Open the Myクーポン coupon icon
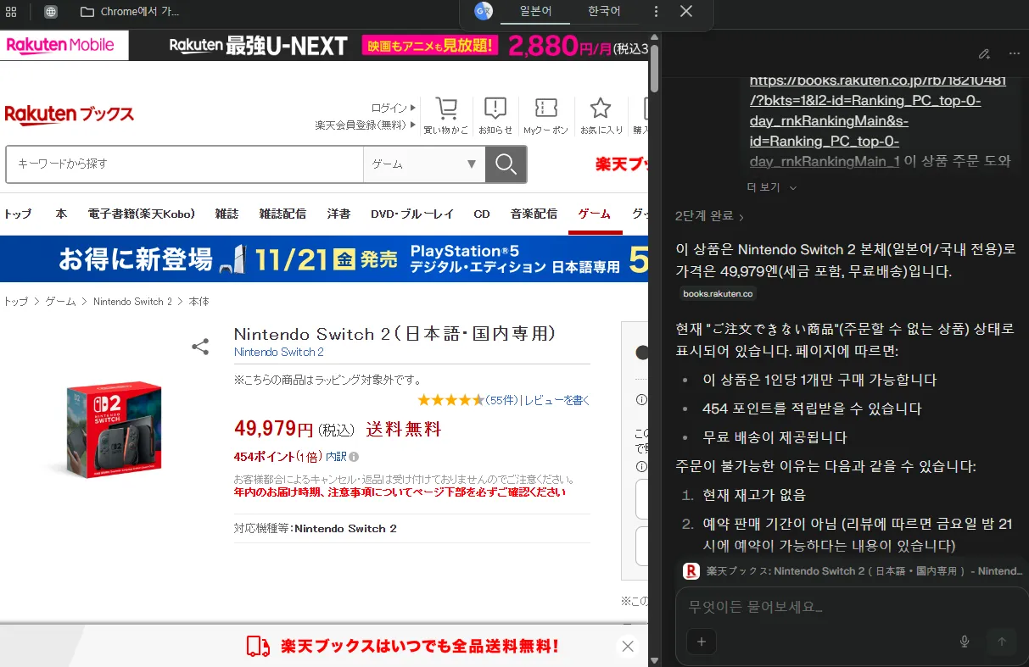 (x=545, y=115)
